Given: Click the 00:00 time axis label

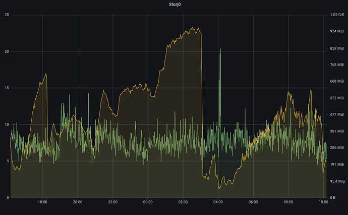Looking at the screenshot, I should [148, 202].
